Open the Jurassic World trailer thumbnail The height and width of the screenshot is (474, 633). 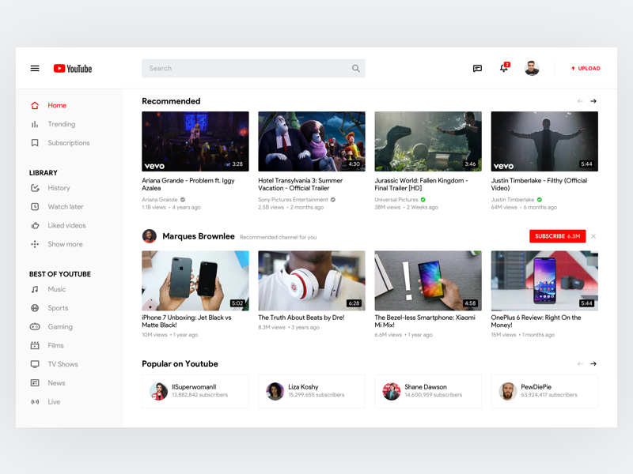coord(427,141)
